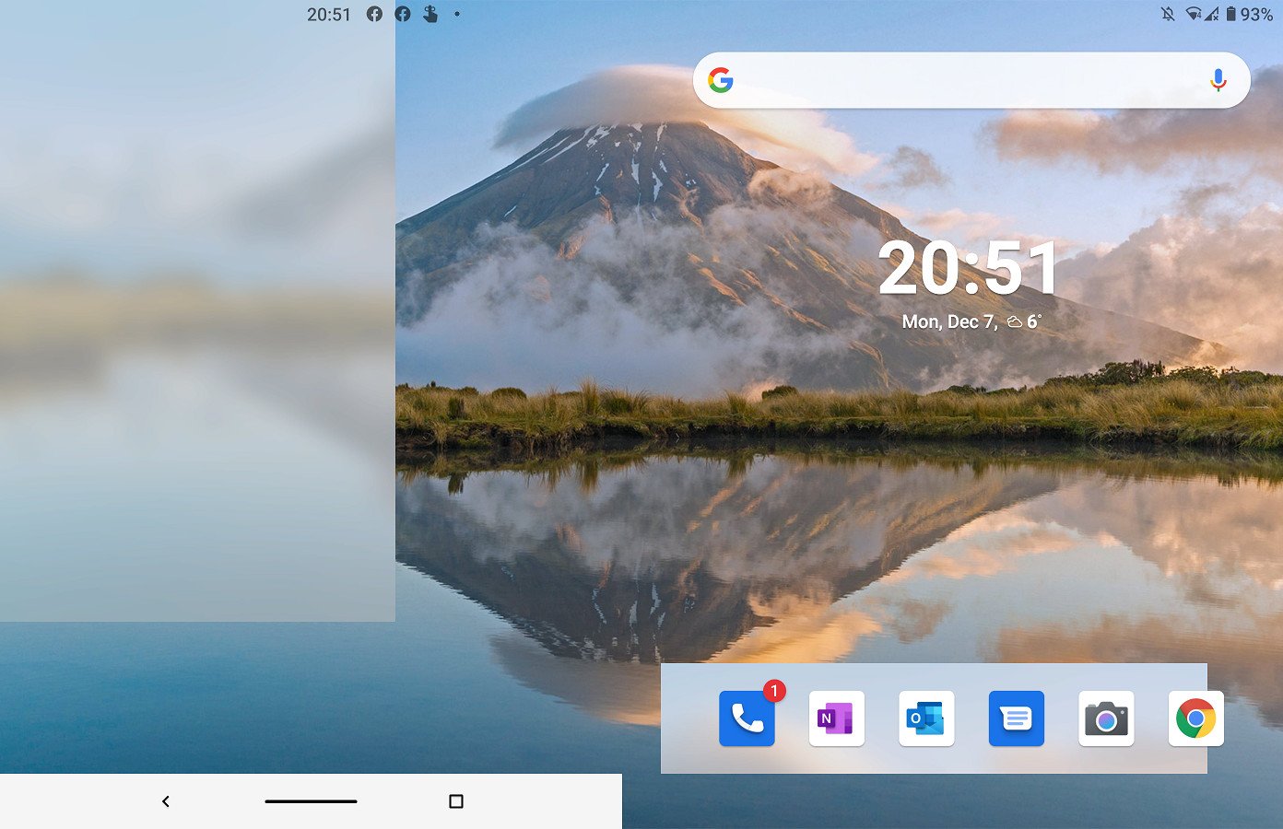
Task: Tap the red 1 badge on Phone
Action: (774, 690)
